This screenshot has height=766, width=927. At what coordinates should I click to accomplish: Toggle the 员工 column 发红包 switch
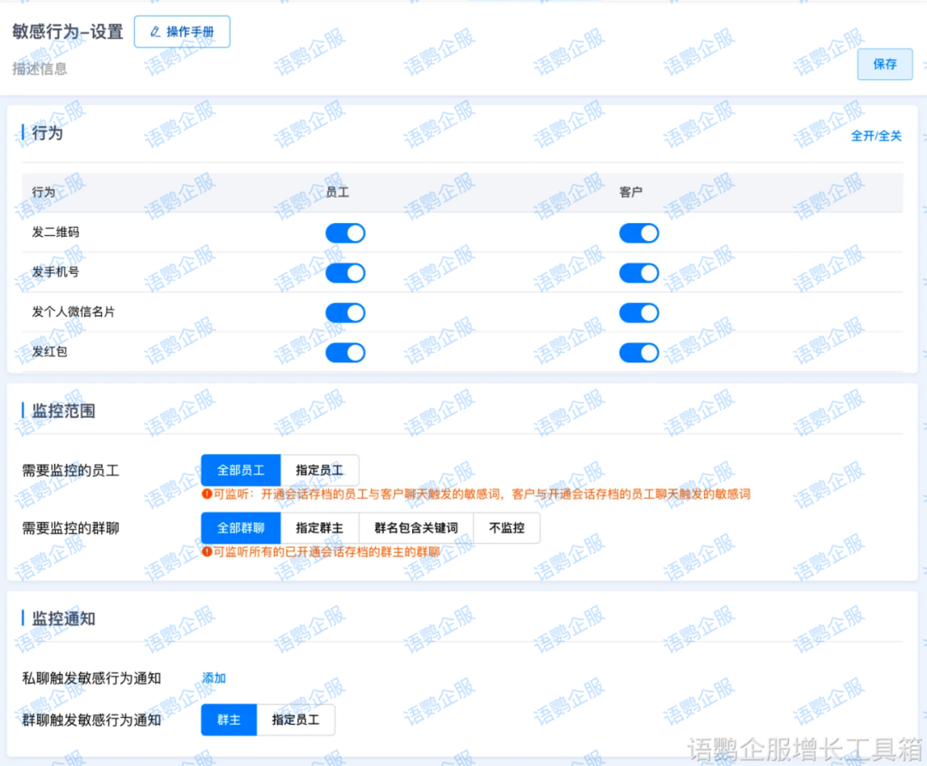(345, 352)
